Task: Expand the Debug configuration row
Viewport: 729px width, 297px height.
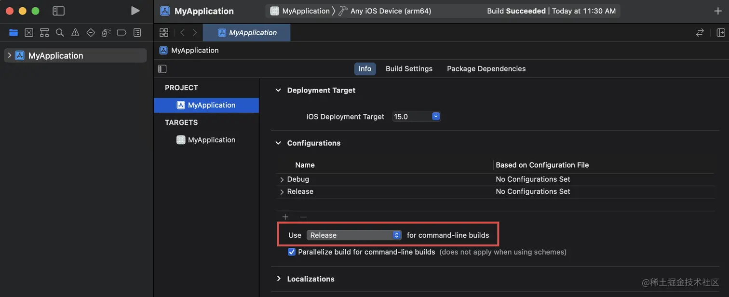Action: click(282, 179)
